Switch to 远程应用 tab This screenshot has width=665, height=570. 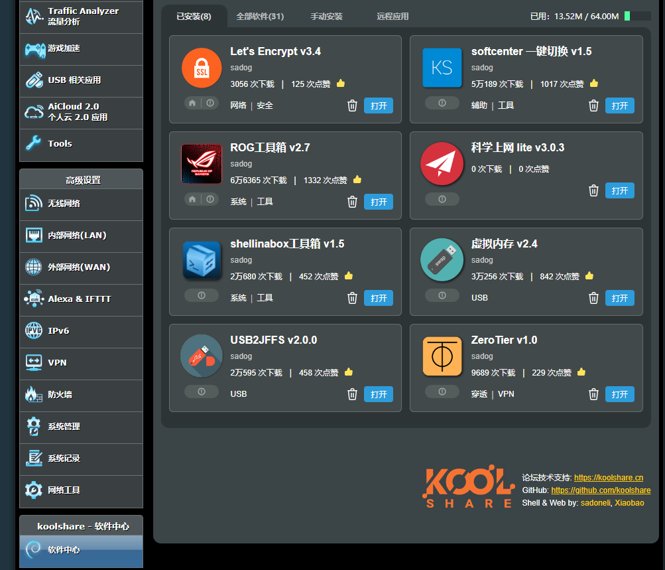(393, 17)
